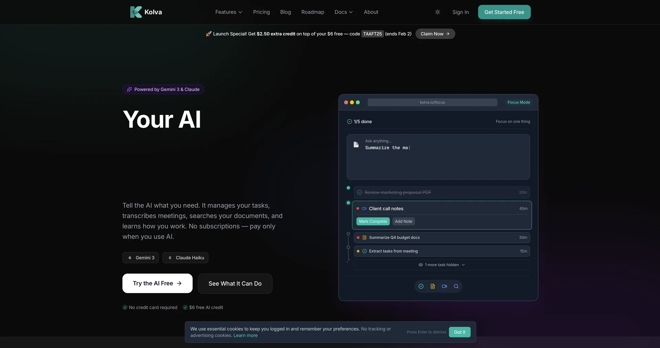Click the blue video camera icon in bottom dock
This screenshot has height=348, width=660.
pyautogui.click(x=444, y=286)
